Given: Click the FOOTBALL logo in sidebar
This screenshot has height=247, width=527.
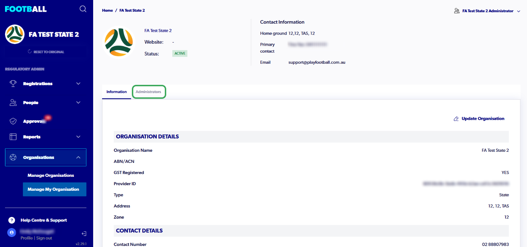Looking at the screenshot, I should click(26, 9).
